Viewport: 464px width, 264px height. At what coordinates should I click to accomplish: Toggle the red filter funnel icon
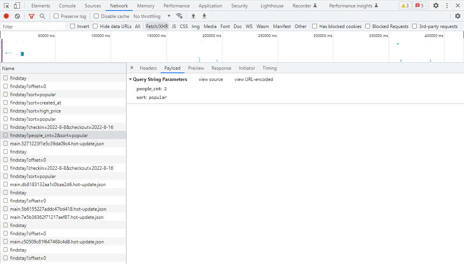click(x=31, y=16)
